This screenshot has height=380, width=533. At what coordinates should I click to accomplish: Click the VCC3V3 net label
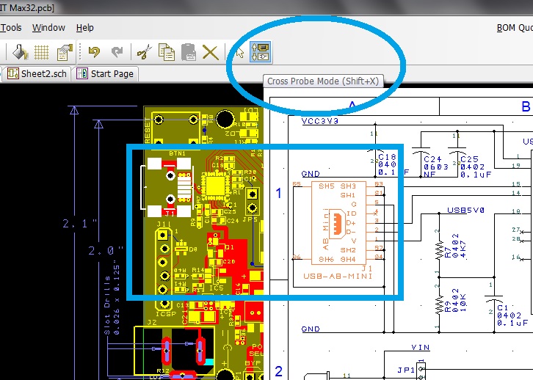(x=320, y=121)
